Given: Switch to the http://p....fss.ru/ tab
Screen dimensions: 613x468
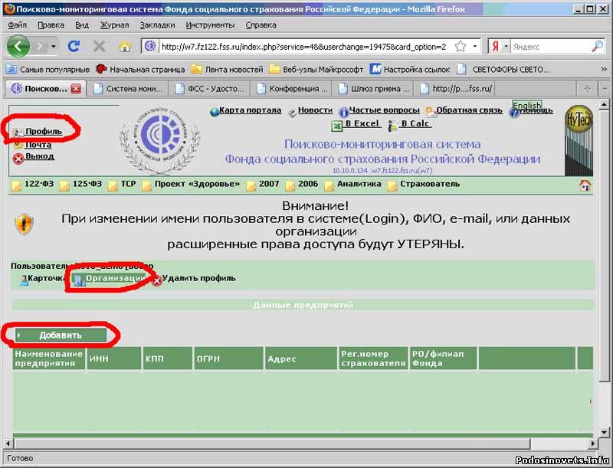Looking at the screenshot, I should [456, 89].
